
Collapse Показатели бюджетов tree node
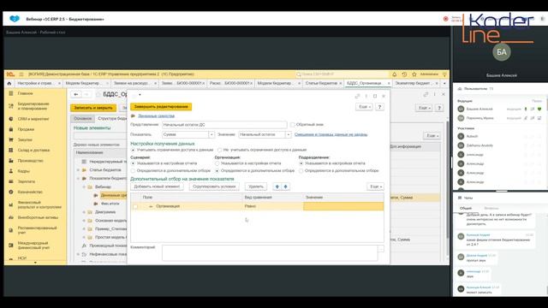tap(78, 179)
